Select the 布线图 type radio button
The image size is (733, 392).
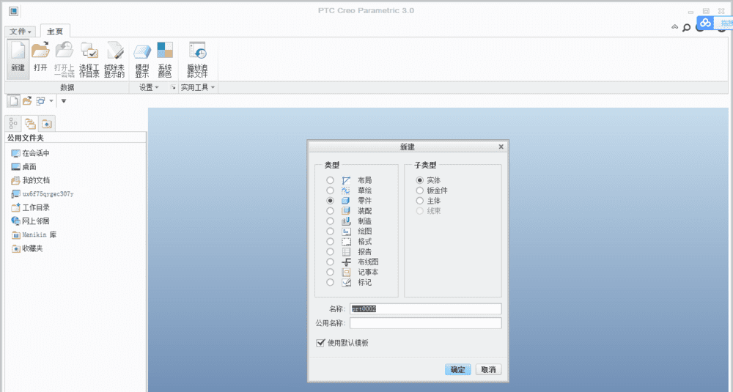click(x=330, y=262)
